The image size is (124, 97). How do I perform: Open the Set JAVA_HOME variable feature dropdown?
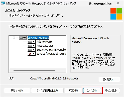[32, 50]
